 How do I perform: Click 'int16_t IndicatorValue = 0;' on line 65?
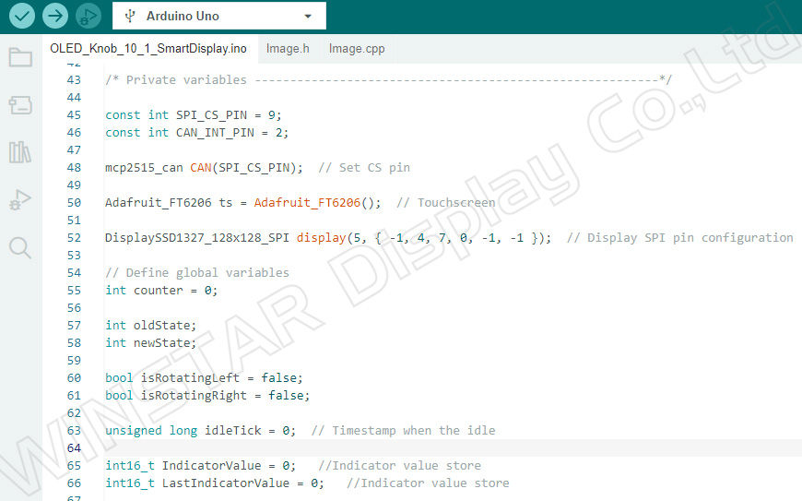(201, 466)
